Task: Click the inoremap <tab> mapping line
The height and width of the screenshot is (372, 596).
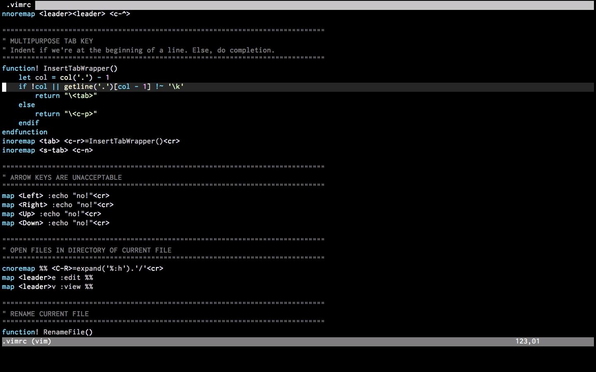Action: tap(91, 141)
